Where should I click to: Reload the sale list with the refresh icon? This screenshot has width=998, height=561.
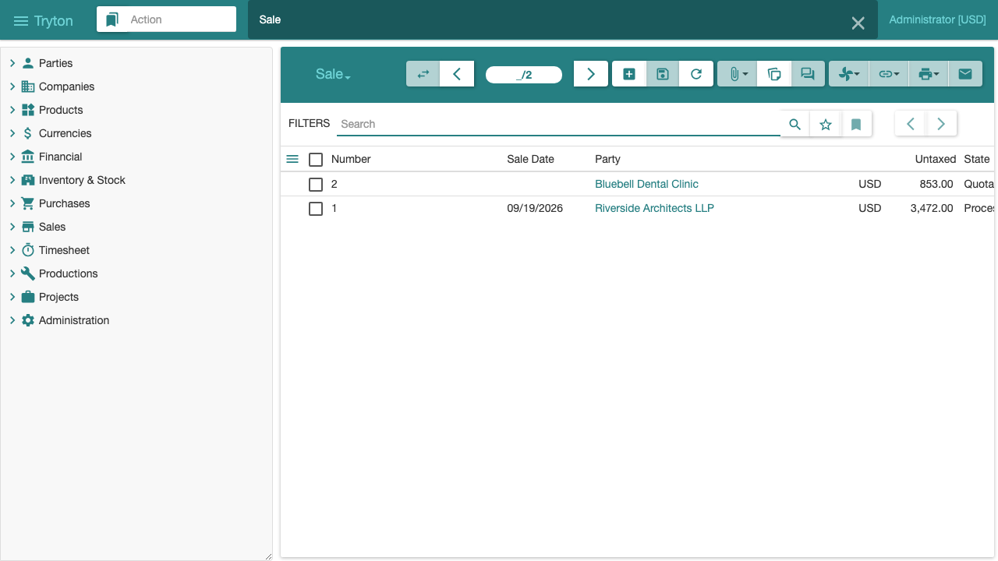pos(696,74)
